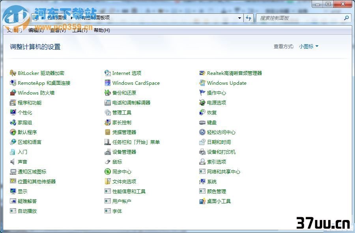Open the 显示 link
Viewport: 355px width, 233px height.
tap(22, 191)
